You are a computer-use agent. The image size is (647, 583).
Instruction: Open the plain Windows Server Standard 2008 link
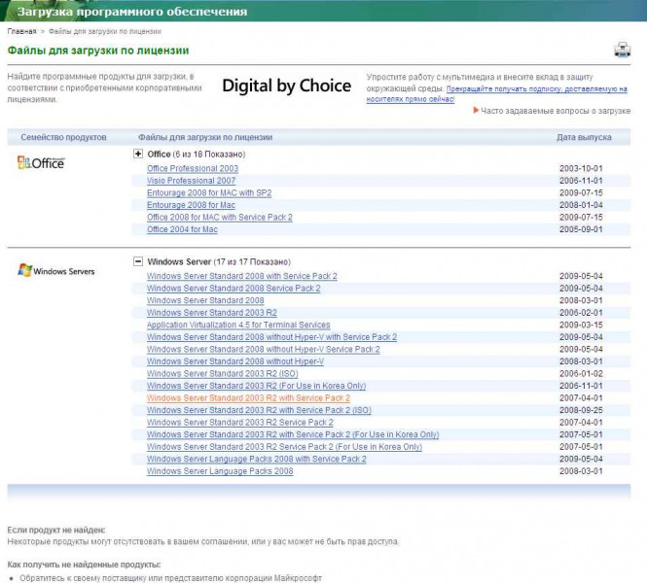205,300
